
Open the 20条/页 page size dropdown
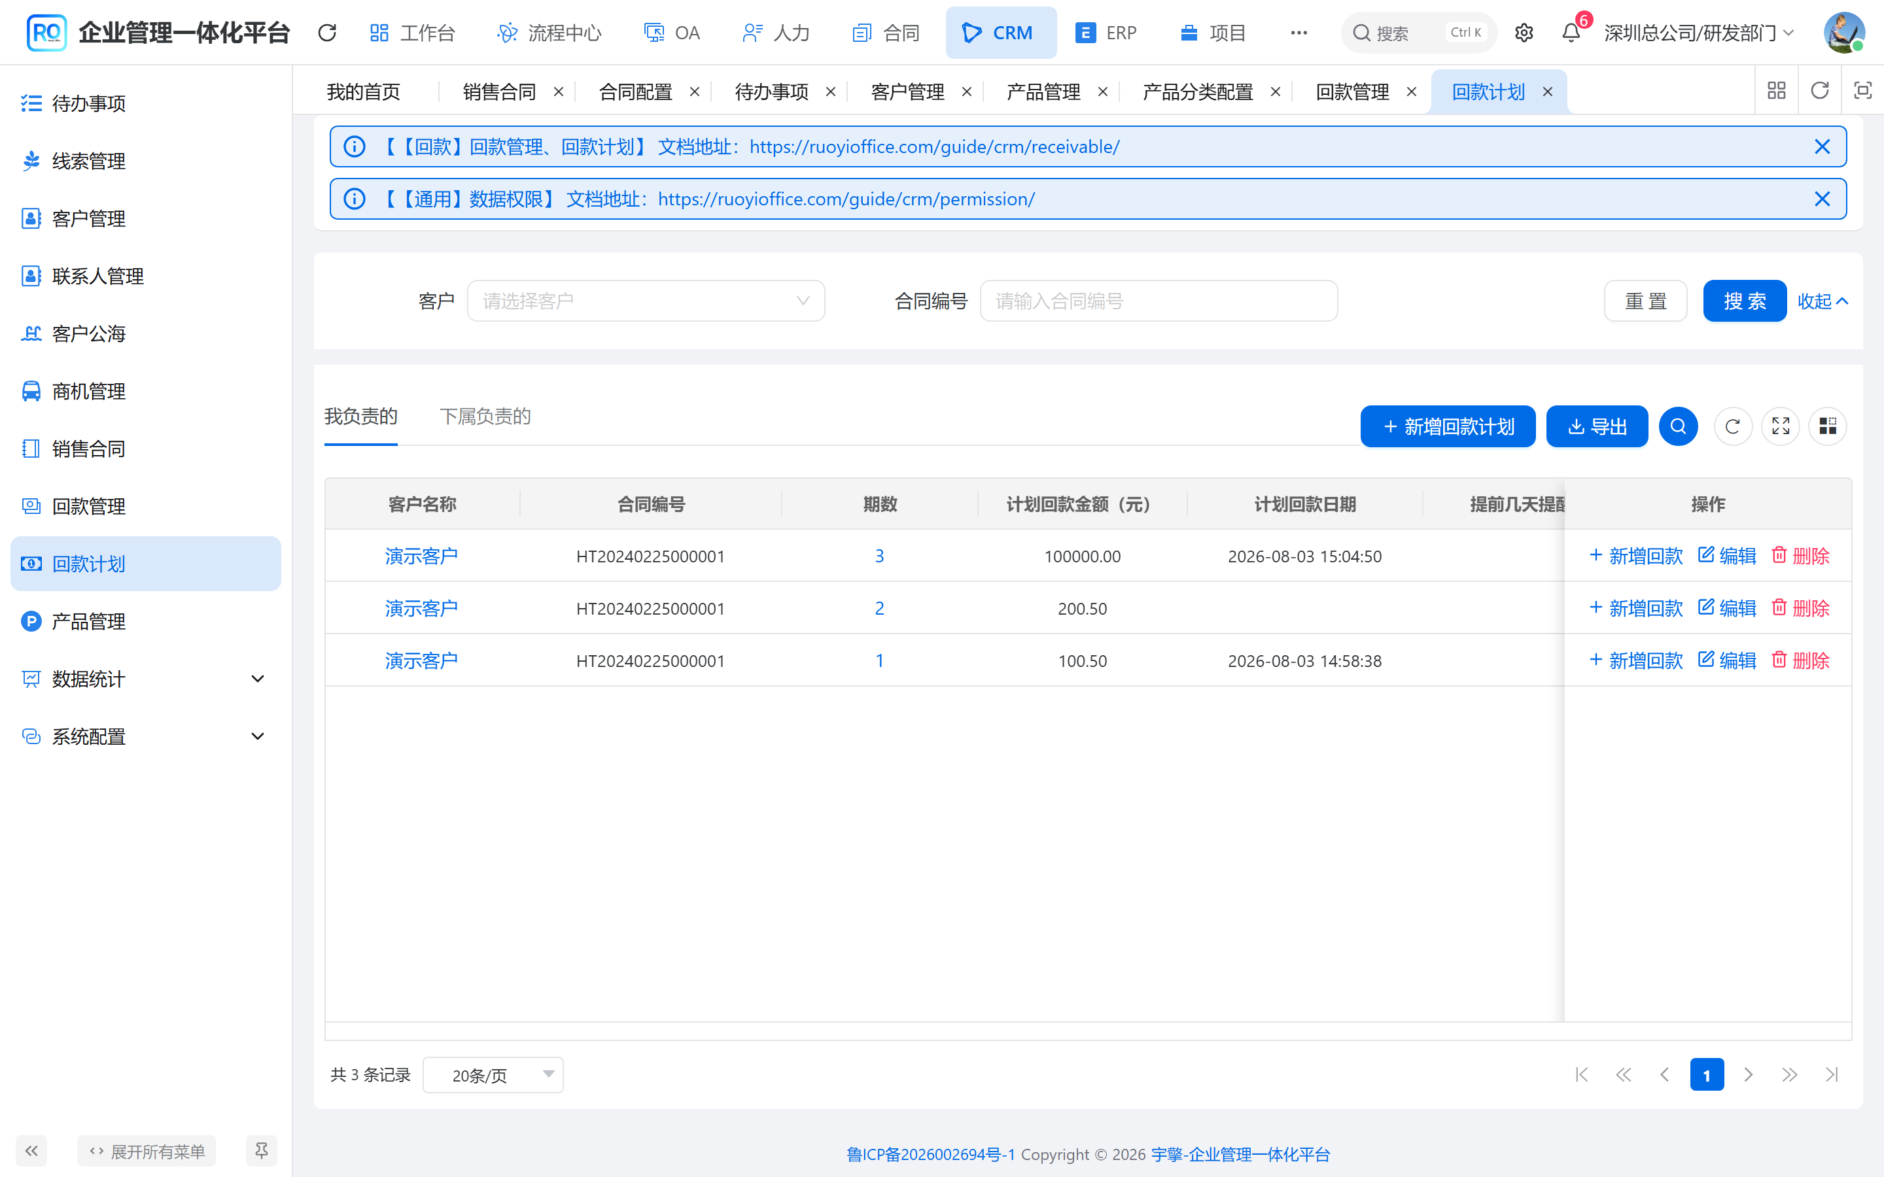(493, 1075)
